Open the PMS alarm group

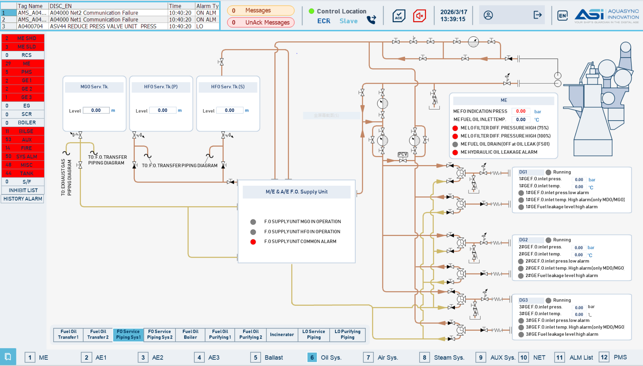[23, 72]
